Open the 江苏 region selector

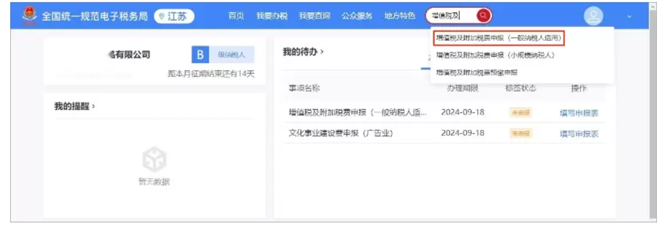(174, 16)
